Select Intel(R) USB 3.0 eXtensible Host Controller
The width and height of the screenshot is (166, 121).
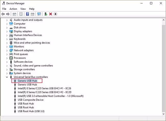[x=51, y=96]
